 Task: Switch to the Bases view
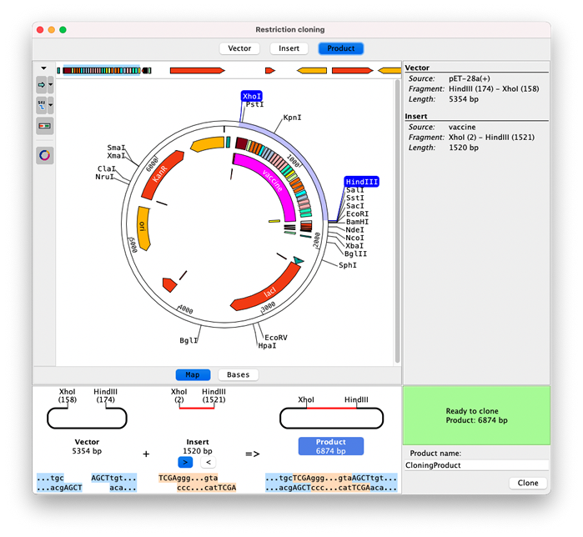click(x=238, y=375)
